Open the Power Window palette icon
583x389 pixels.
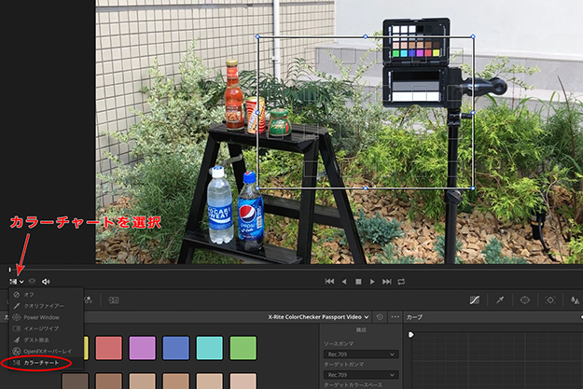point(525,300)
